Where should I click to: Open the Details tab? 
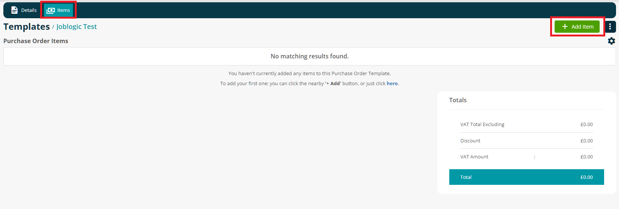pos(24,10)
